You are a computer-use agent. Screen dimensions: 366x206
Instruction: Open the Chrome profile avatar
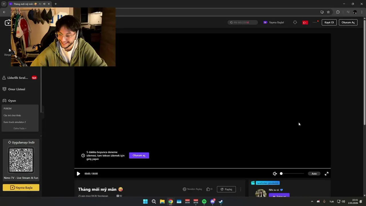tap(355, 12)
